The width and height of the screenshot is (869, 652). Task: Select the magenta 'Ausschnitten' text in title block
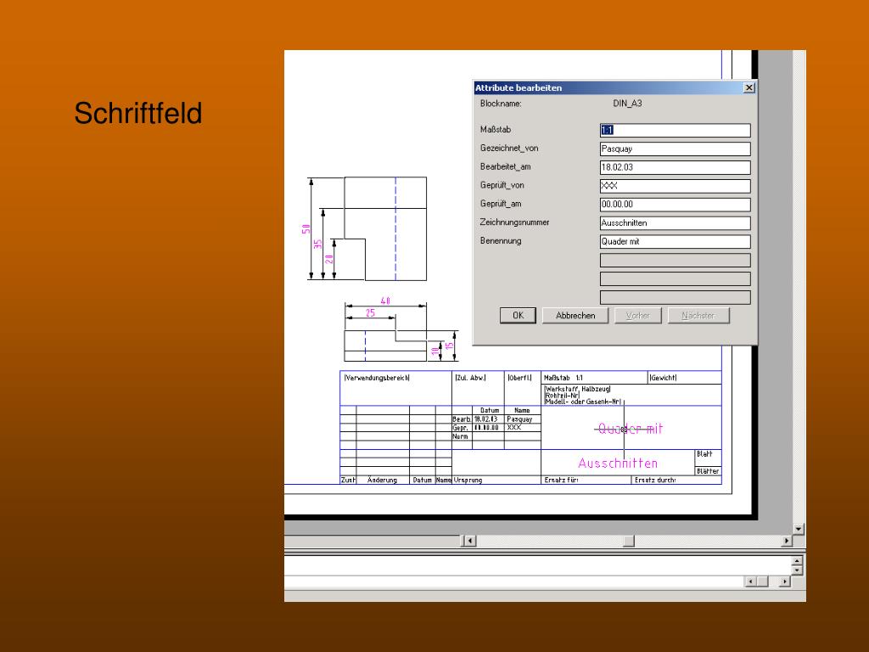point(618,463)
